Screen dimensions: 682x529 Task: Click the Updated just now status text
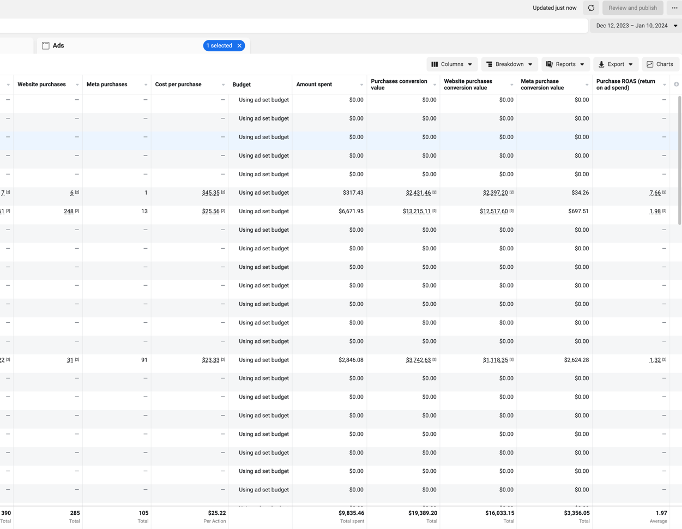pyautogui.click(x=554, y=8)
